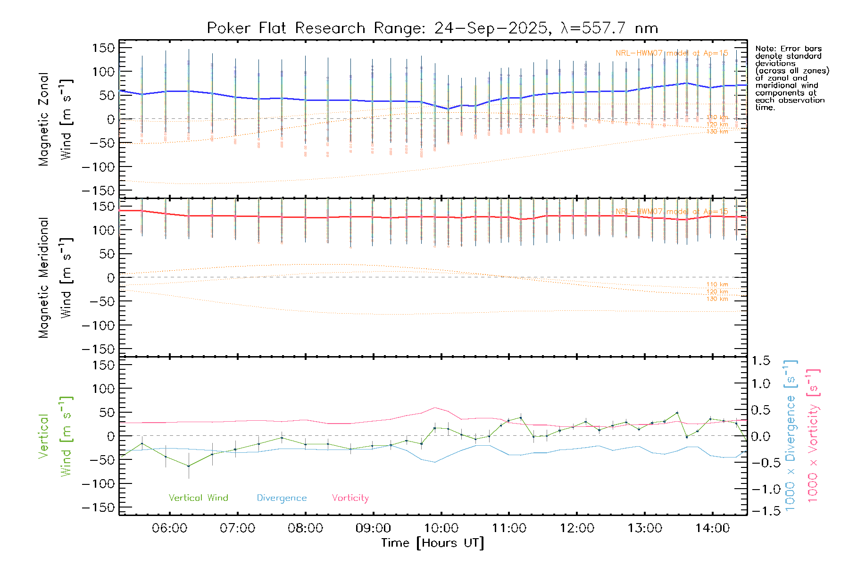Click the blue "Divergence" legend label
Screen dimensions: 849x566
tap(282, 498)
